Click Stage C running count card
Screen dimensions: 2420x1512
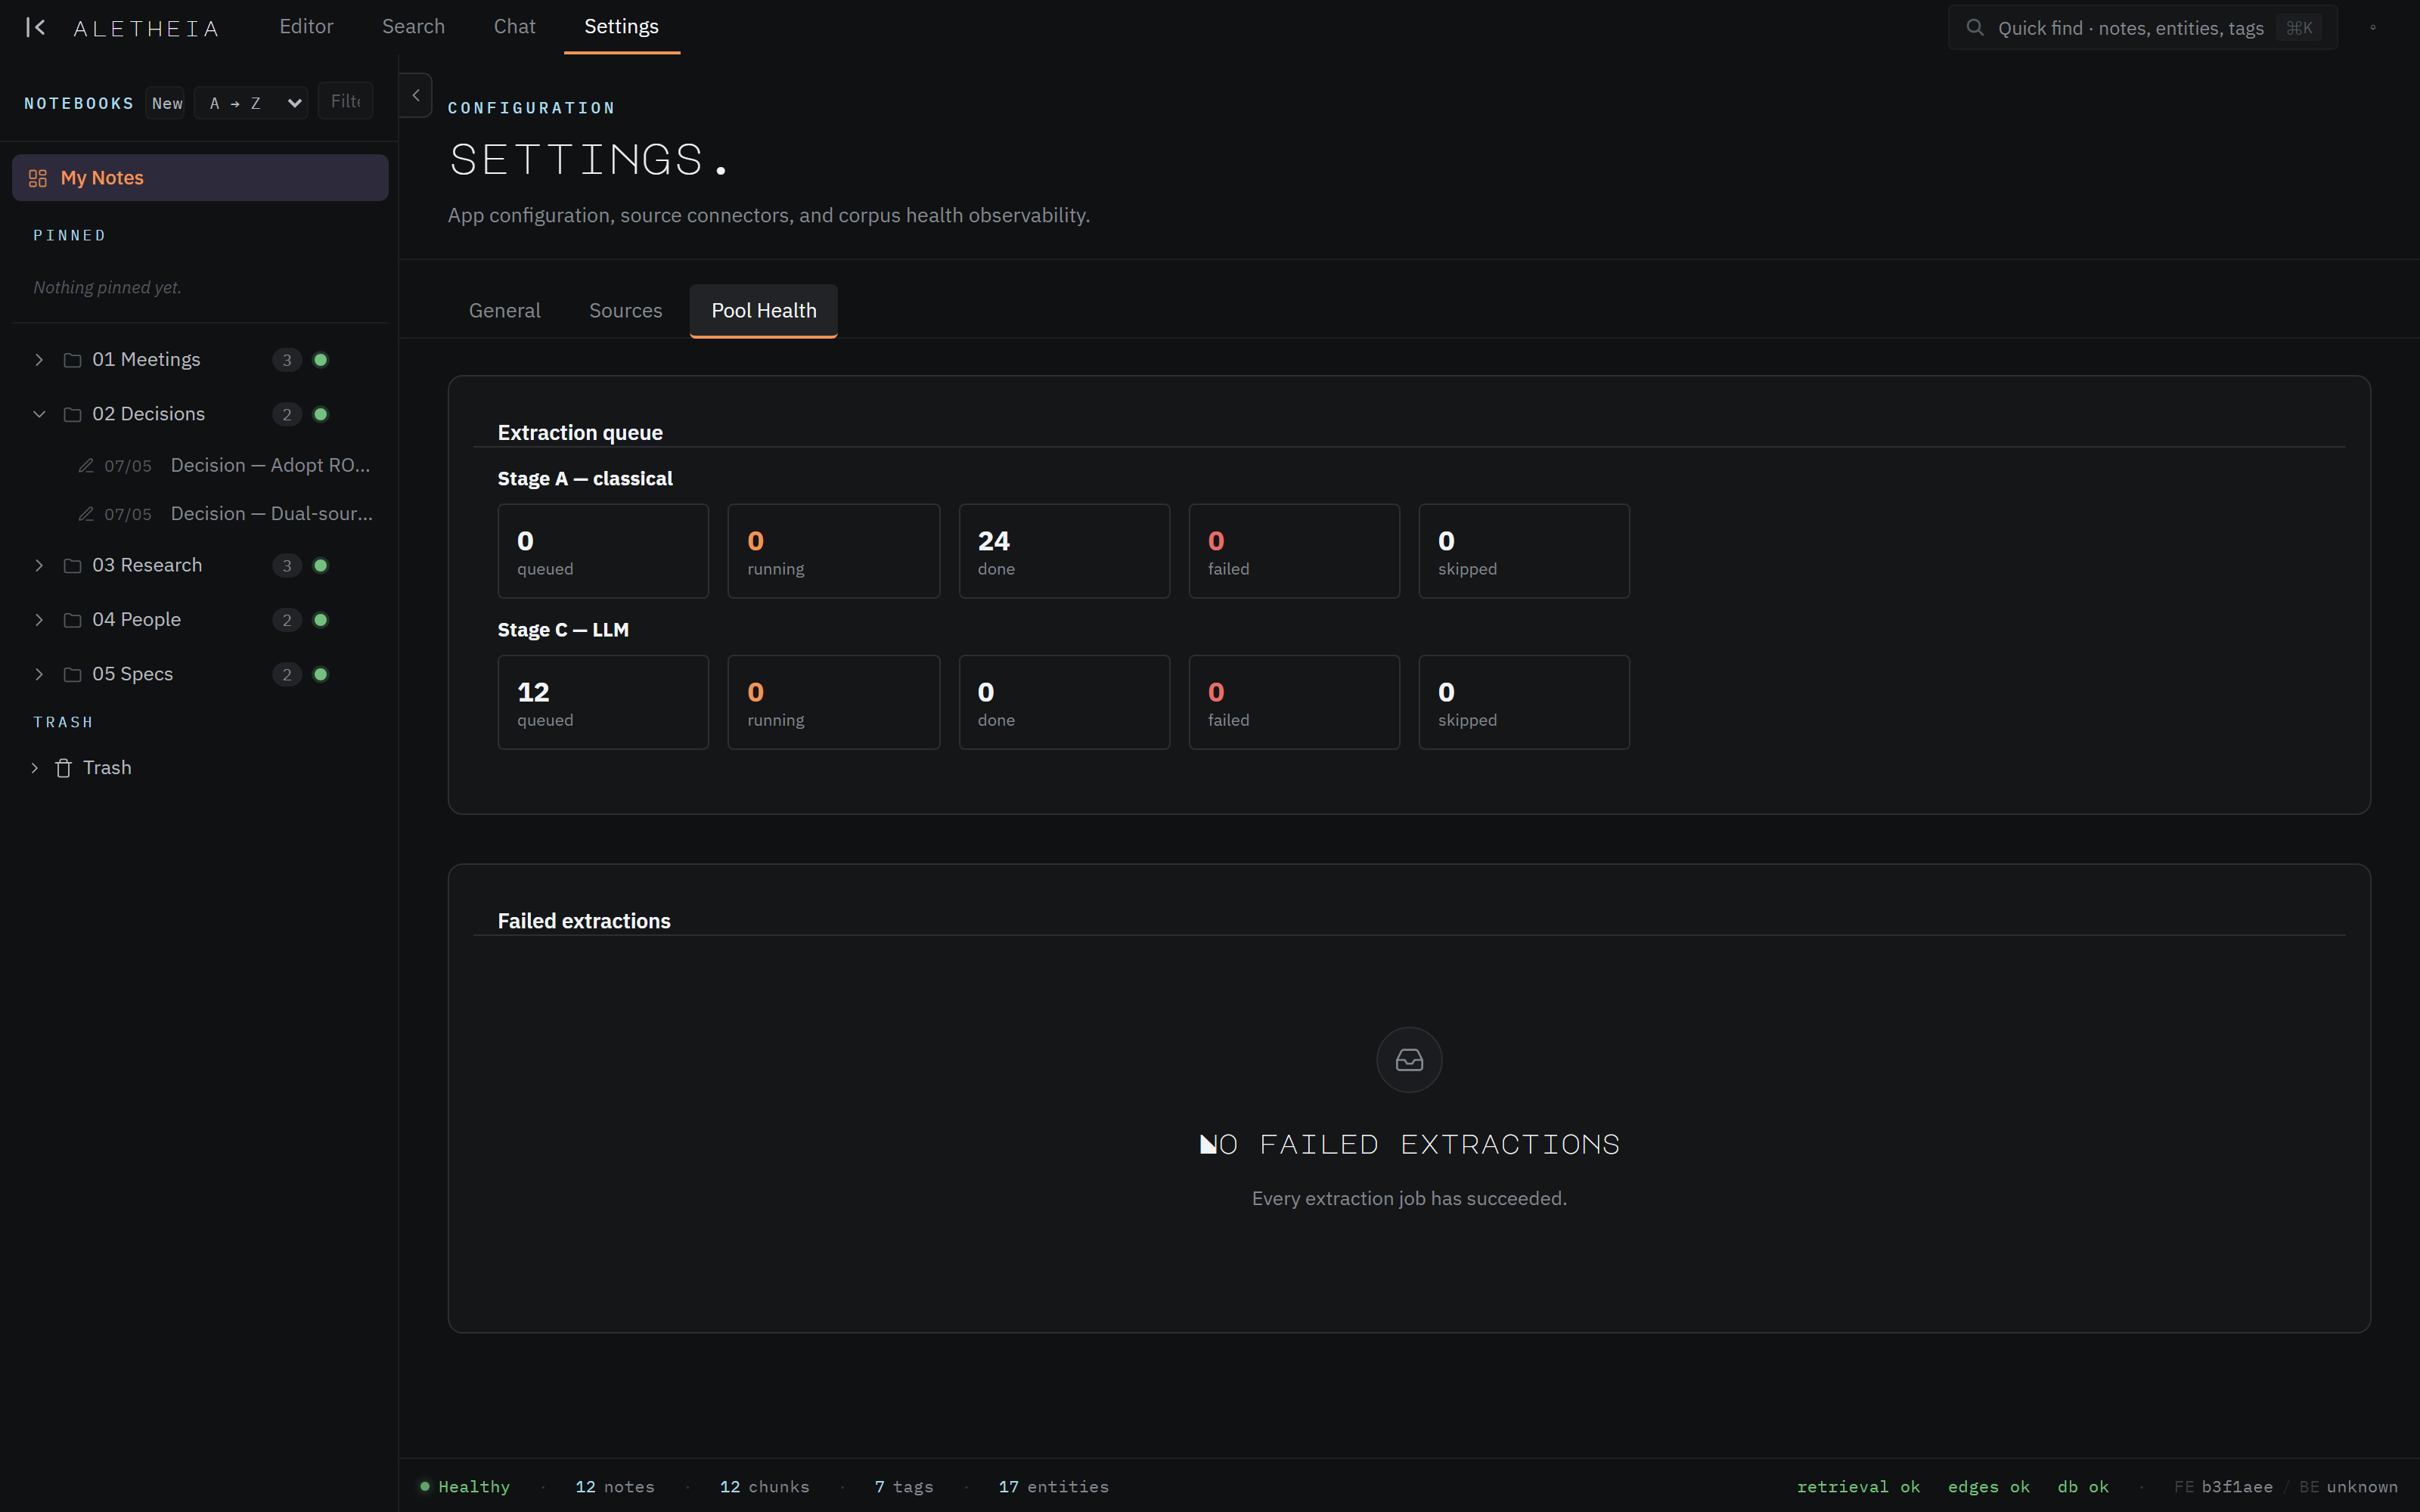[833, 702]
